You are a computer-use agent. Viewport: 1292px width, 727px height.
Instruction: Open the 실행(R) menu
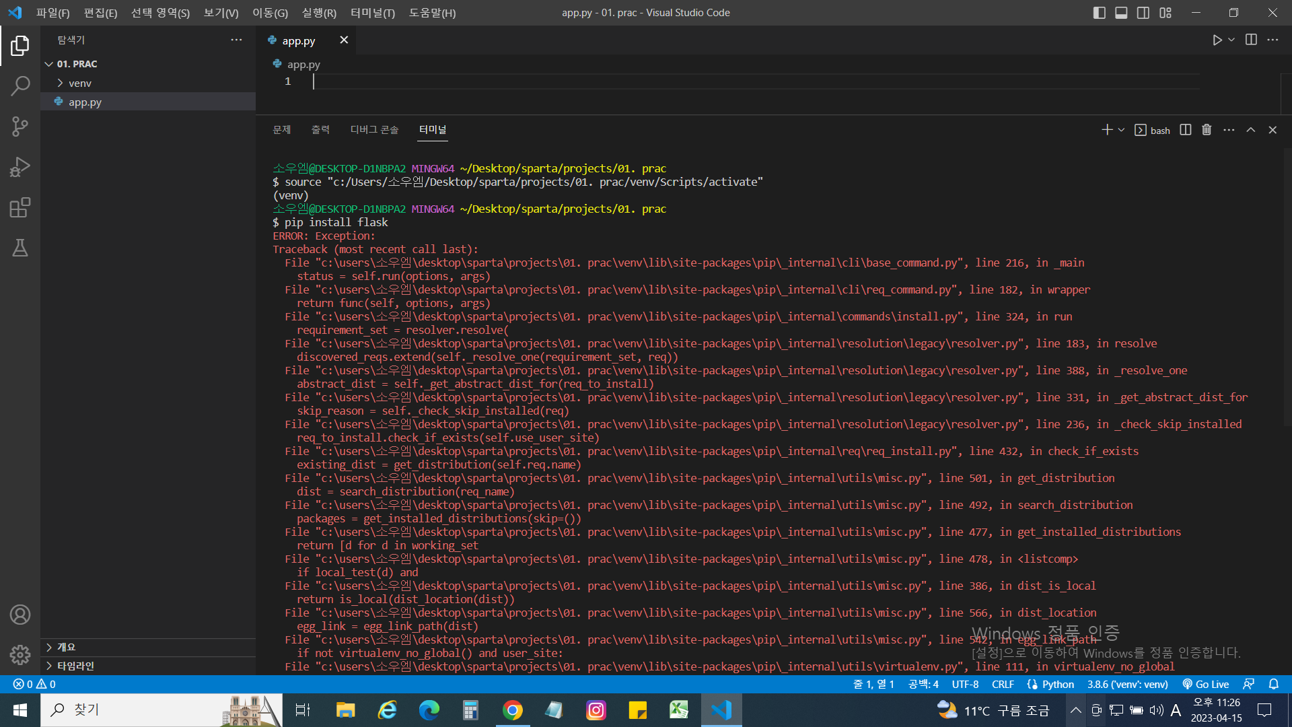[319, 13]
